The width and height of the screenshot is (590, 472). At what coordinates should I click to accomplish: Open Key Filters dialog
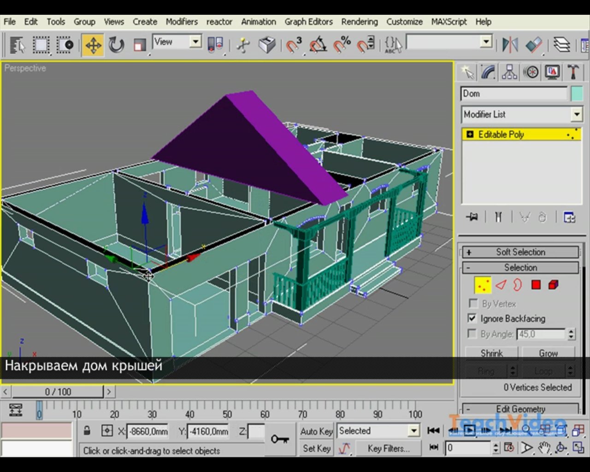389,448
